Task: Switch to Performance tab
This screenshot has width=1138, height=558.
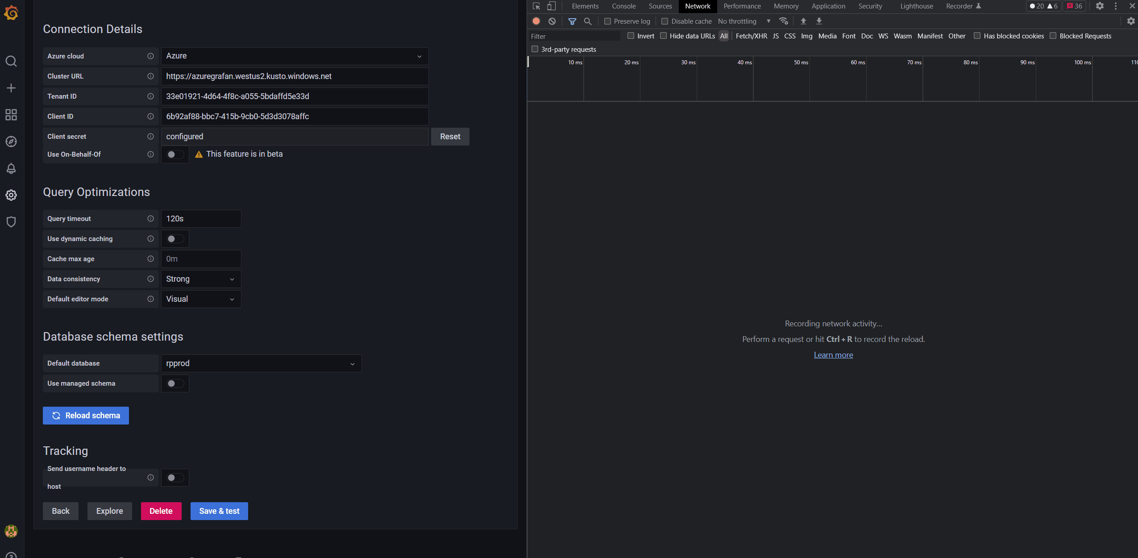Action: click(742, 6)
